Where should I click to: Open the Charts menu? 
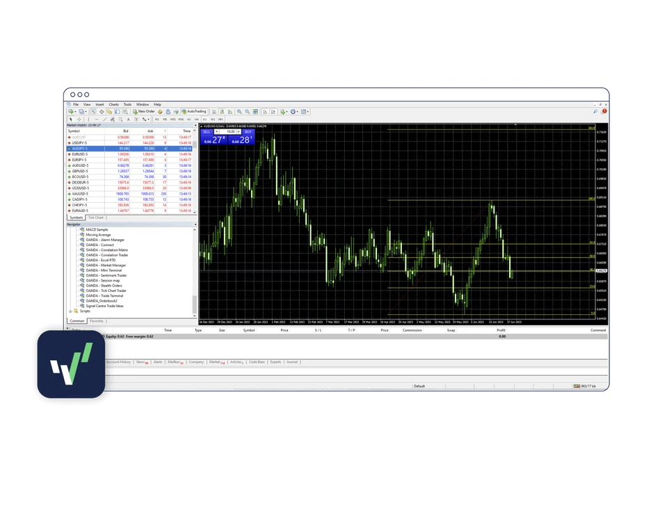[x=113, y=104]
